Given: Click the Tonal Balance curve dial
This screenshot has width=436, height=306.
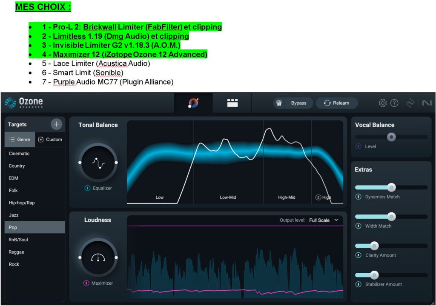Looking at the screenshot, I should pyautogui.click(x=98, y=163).
